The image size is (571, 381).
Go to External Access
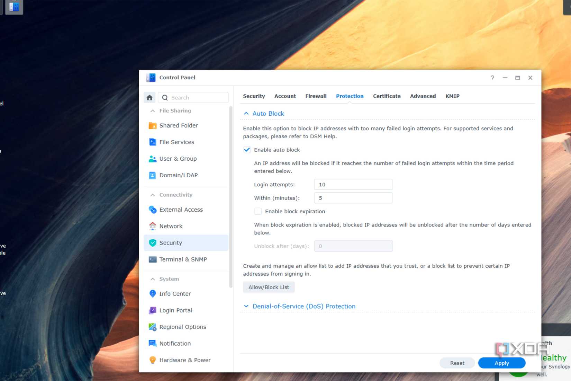(x=186, y=210)
